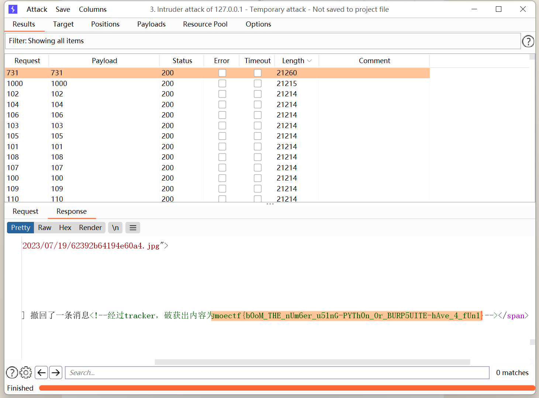Sort by Error column header
Screen dimensions: 539x398
point(222,61)
